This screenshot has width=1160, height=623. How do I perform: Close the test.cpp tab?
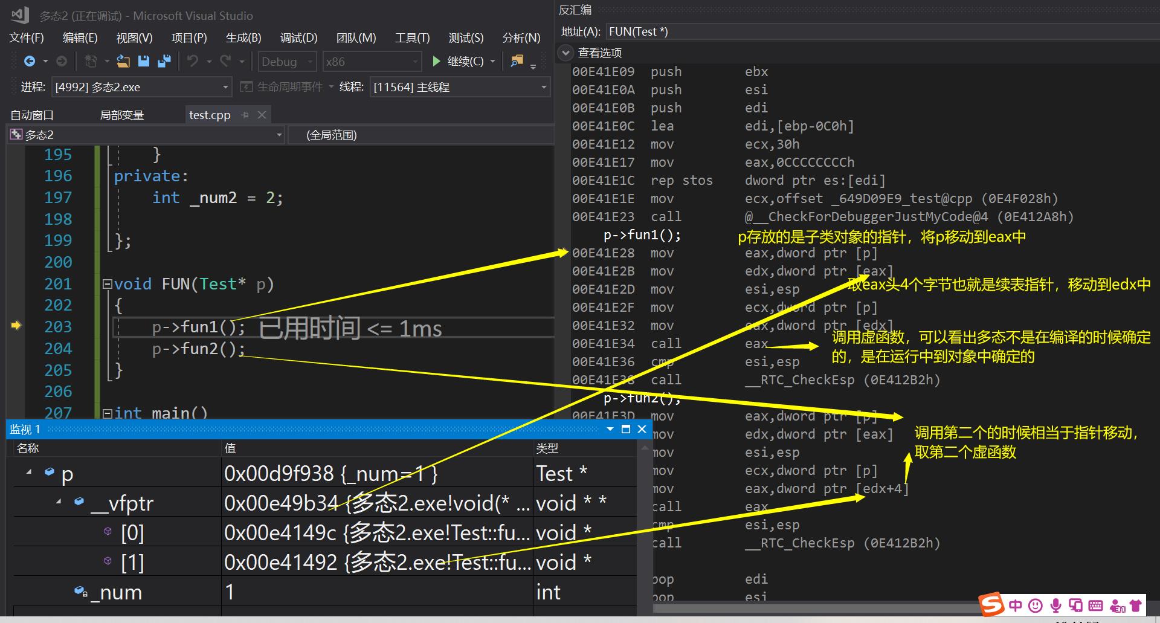pyautogui.click(x=262, y=115)
